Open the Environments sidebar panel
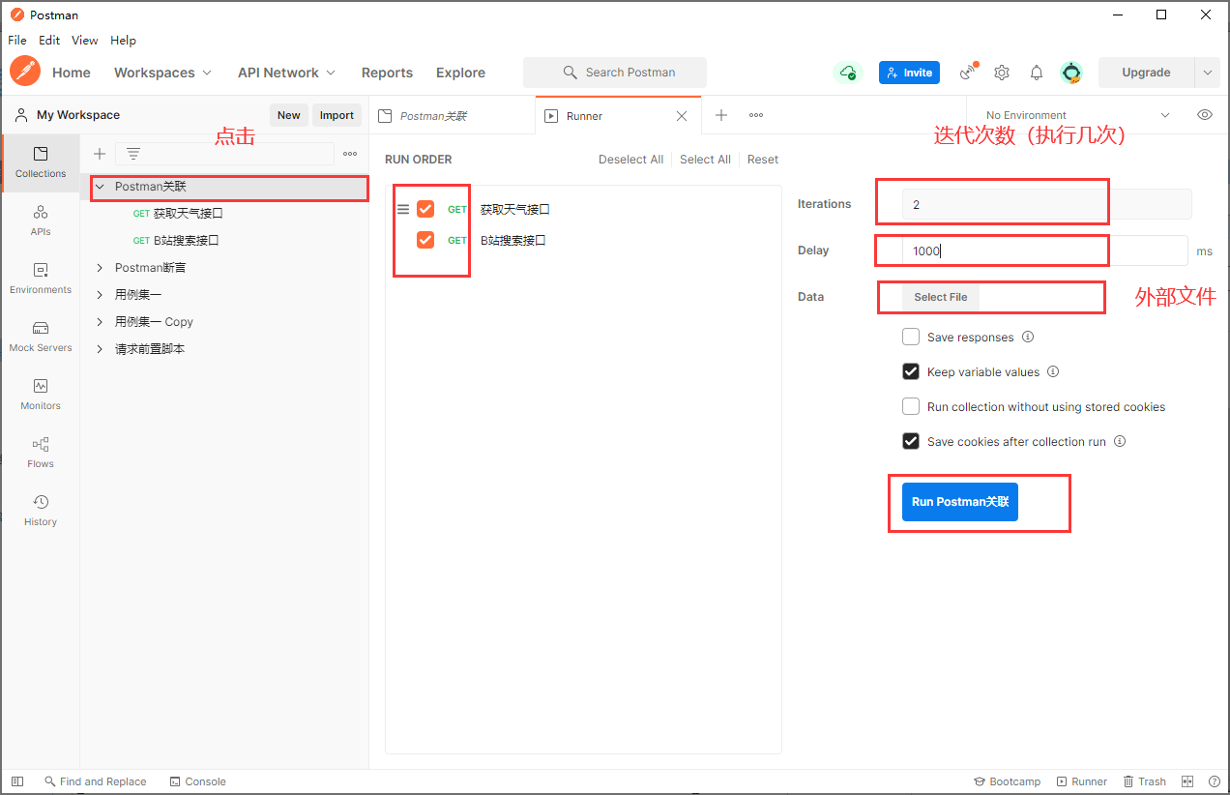 pos(41,279)
